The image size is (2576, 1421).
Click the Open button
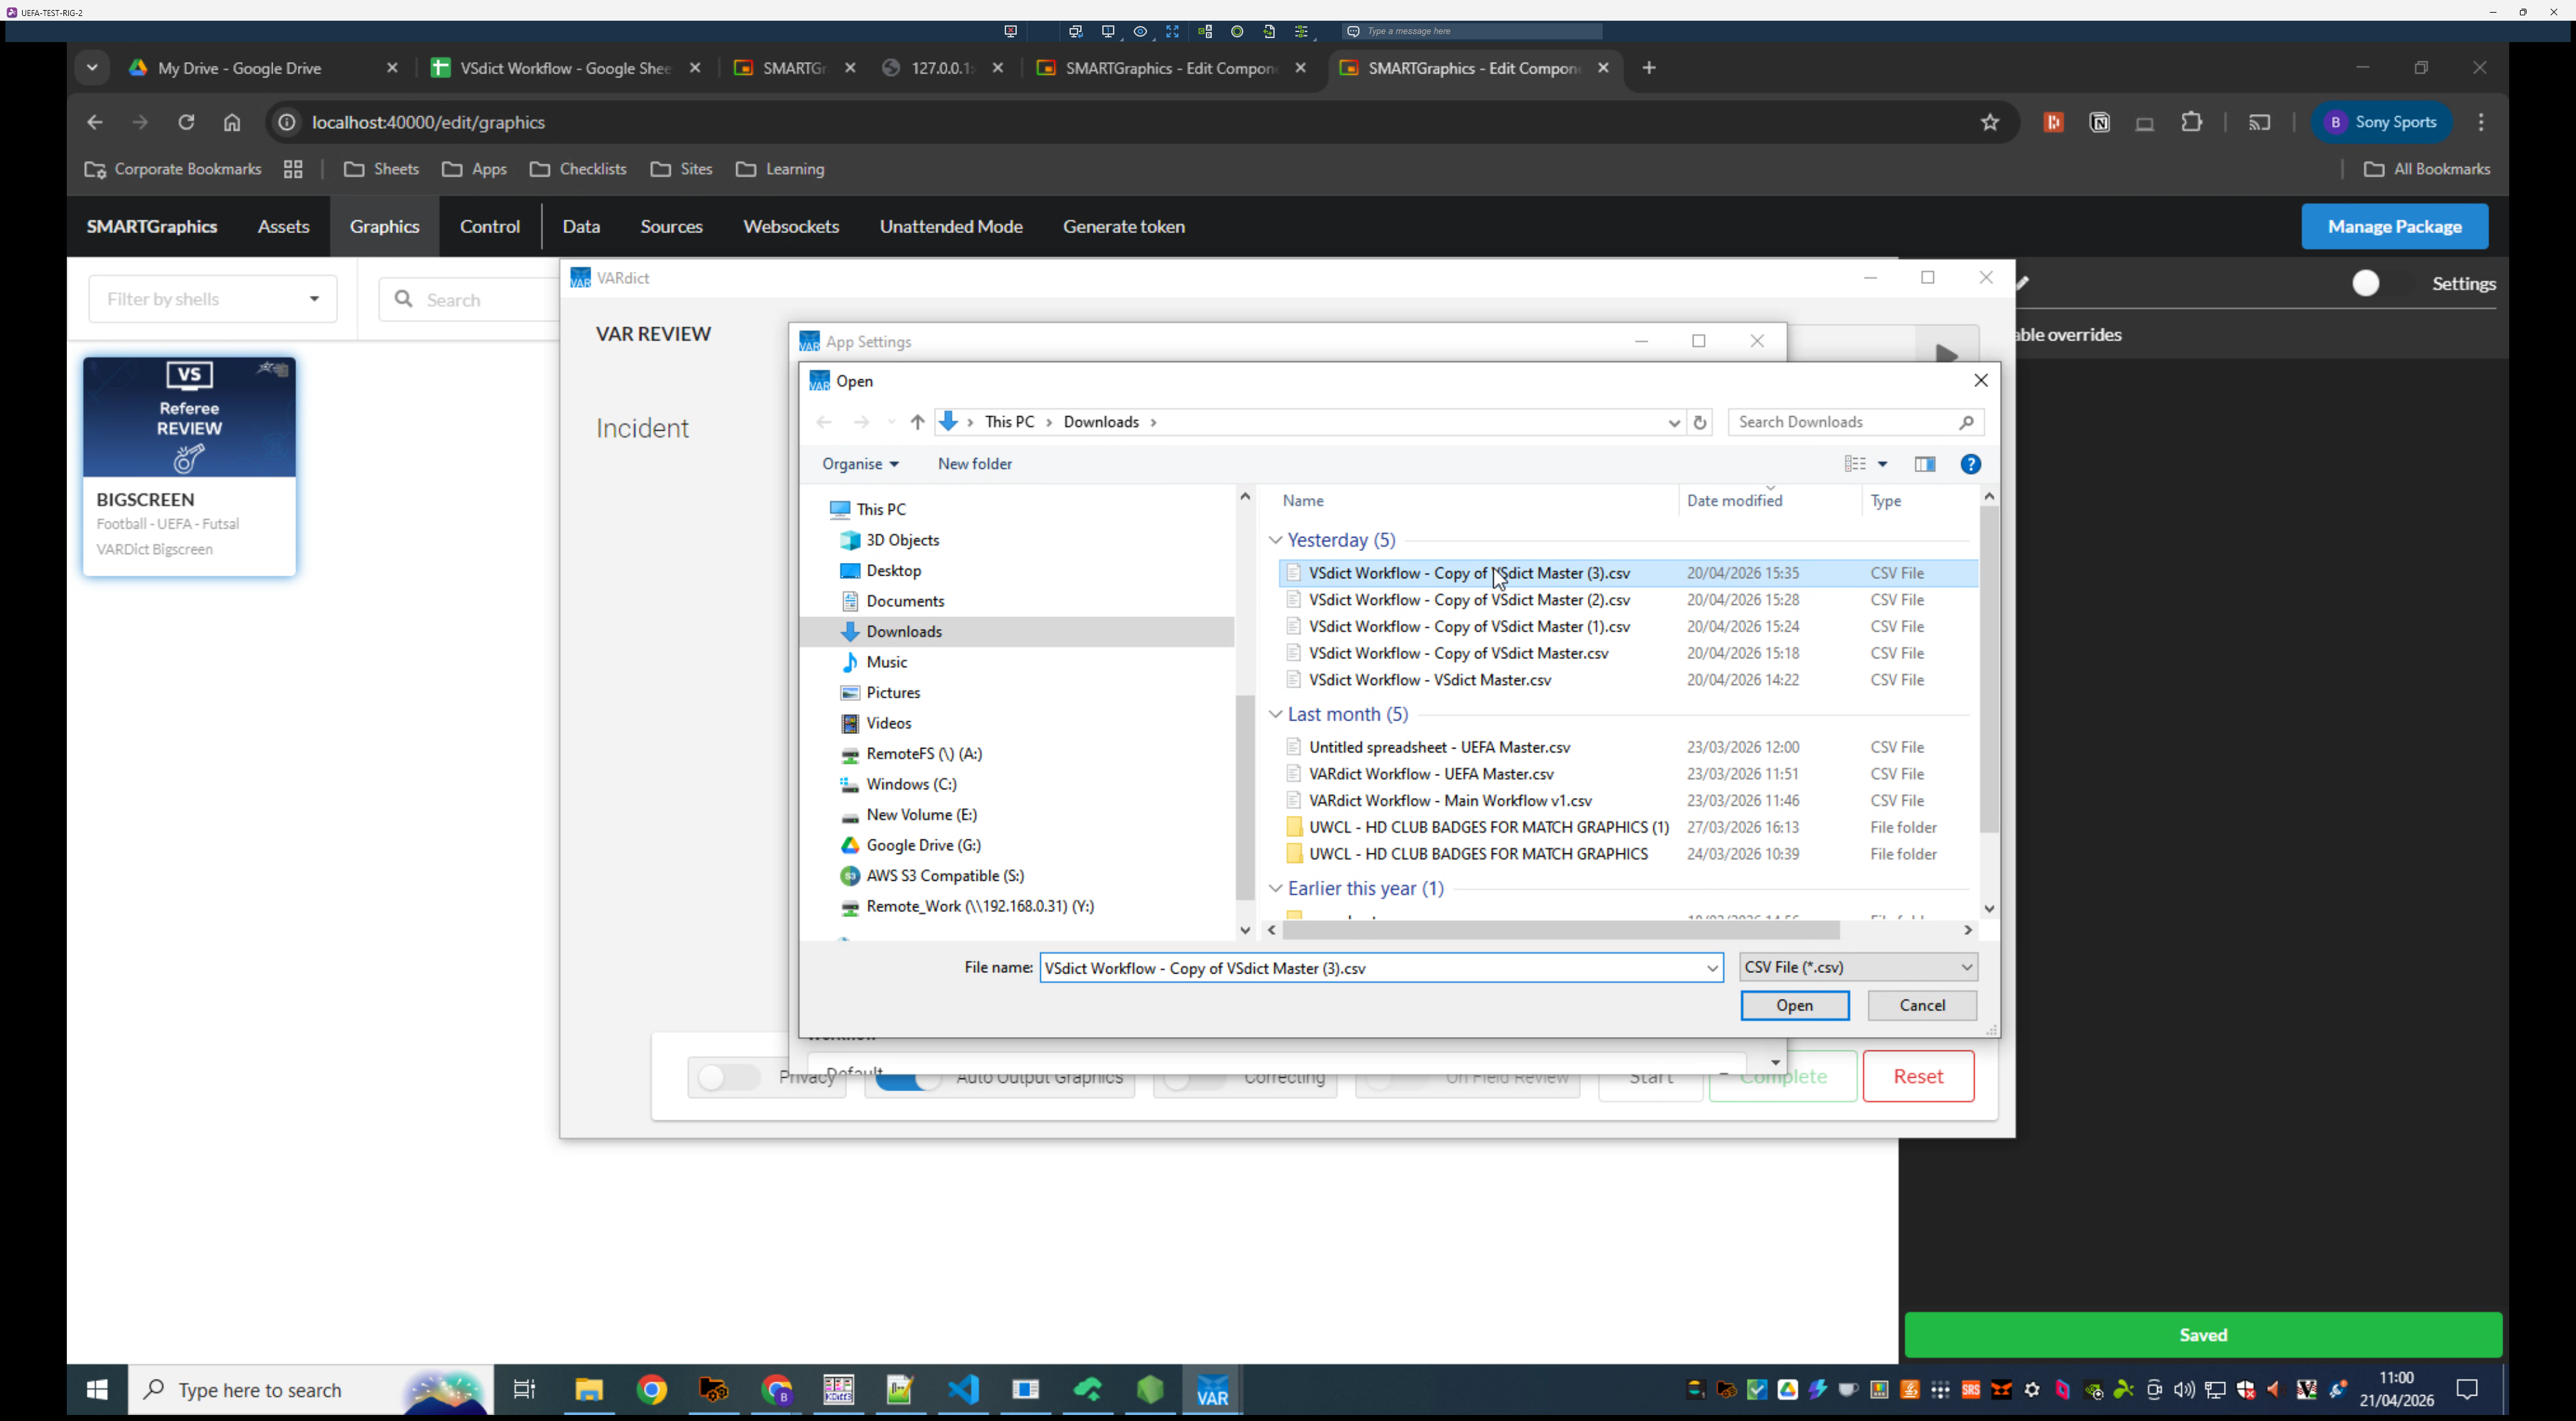pos(1793,1005)
